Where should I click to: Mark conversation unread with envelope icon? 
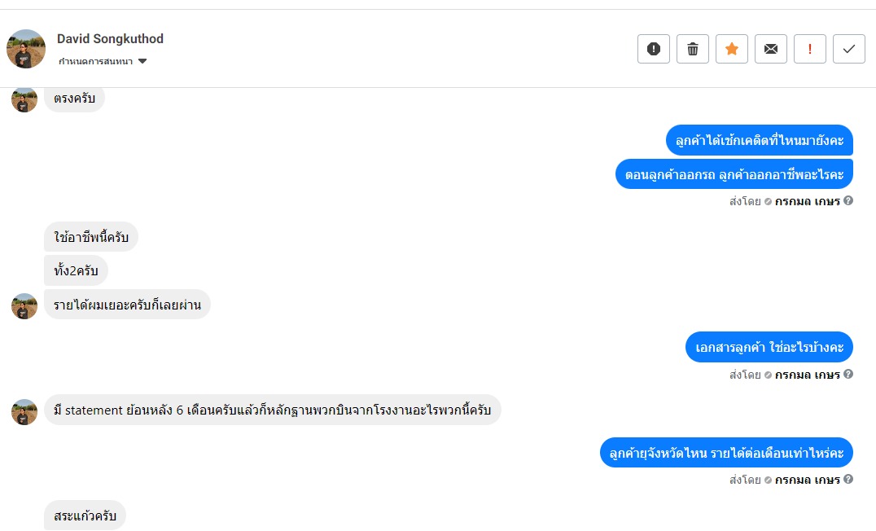coord(771,49)
